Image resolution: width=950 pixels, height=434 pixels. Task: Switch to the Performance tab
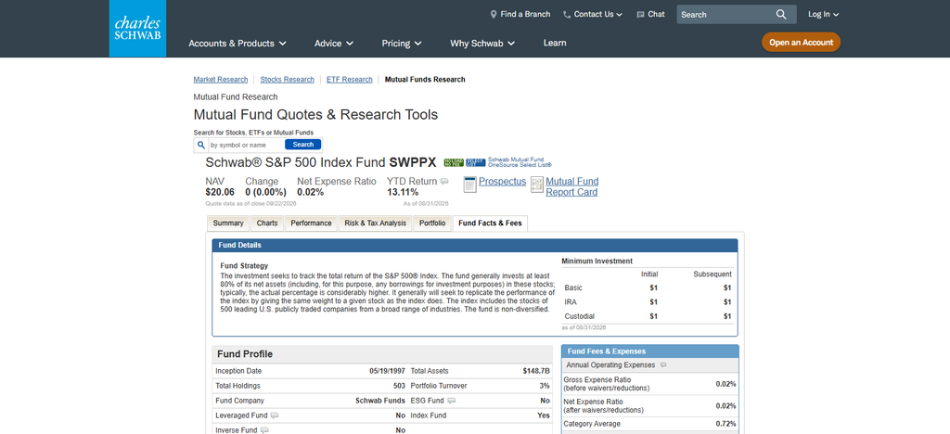click(311, 223)
